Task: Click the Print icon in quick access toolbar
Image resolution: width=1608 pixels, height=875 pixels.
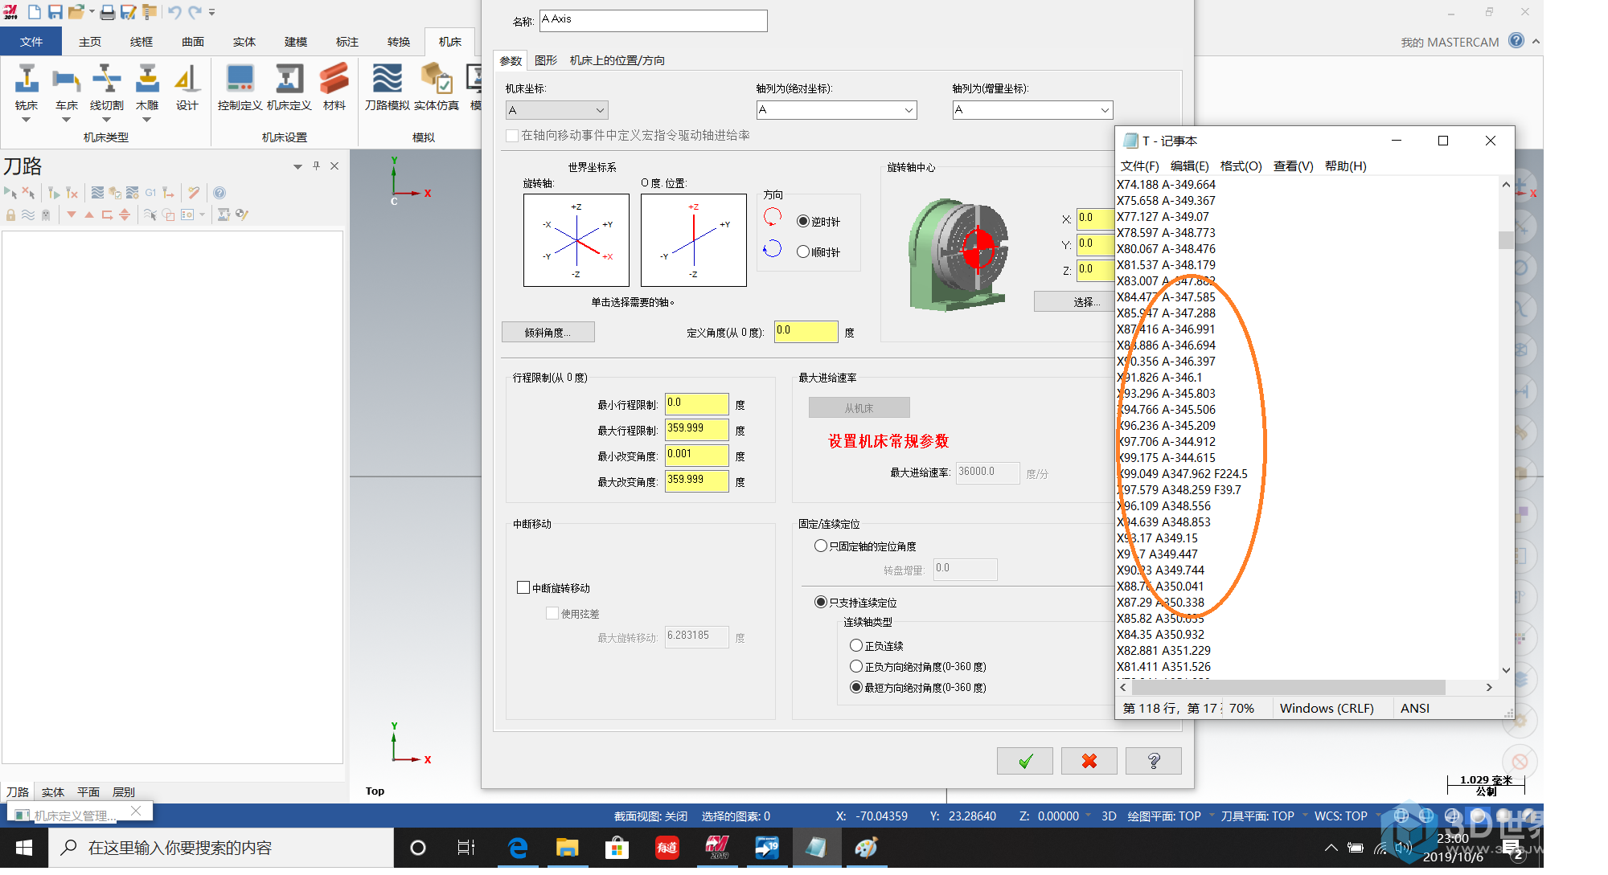Action: (107, 12)
